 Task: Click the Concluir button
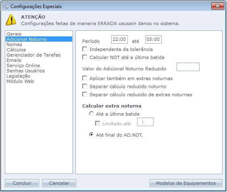point(22,183)
